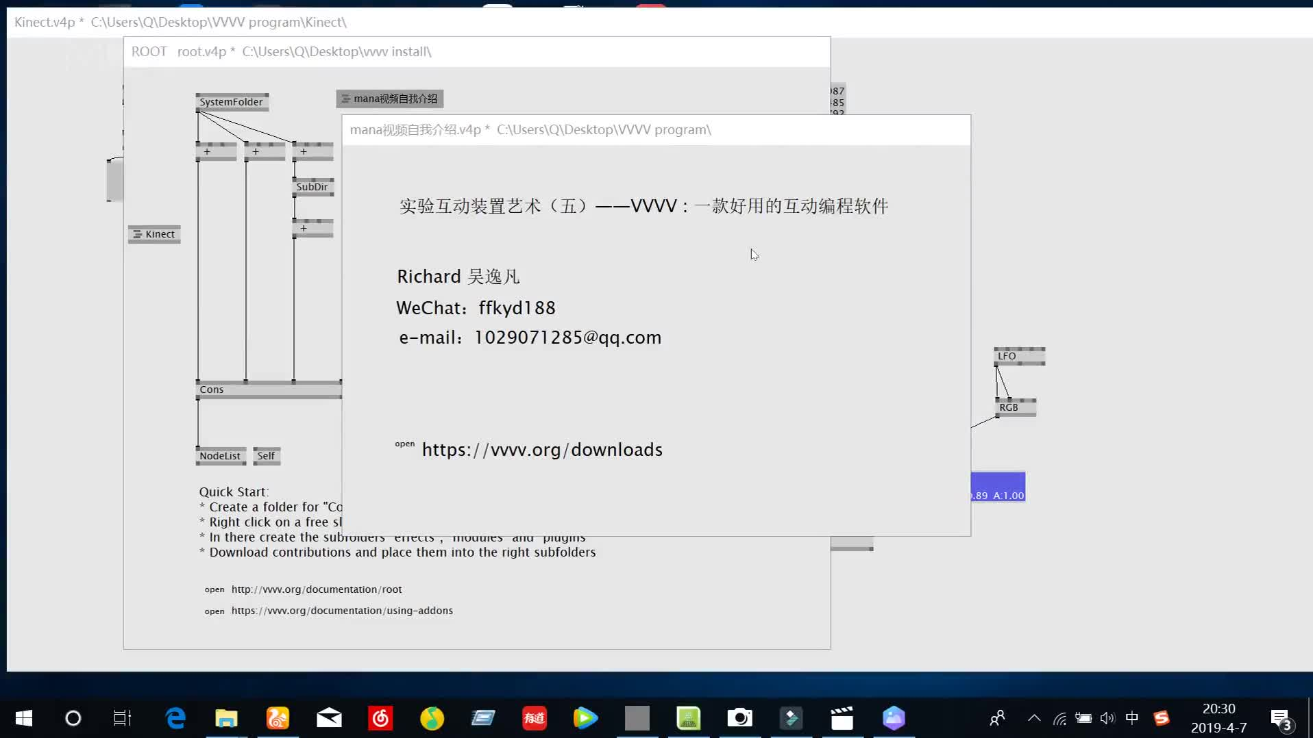Screen dimensions: 1313x738
Task: Open Wi-Fi network tray icon
Action: (x=1059, y=718)
